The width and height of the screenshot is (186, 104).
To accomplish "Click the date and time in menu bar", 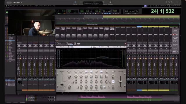I will click(x=176, y=6).
